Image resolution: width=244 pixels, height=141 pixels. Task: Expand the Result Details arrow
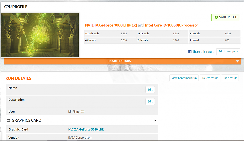[x=237, y=61]
